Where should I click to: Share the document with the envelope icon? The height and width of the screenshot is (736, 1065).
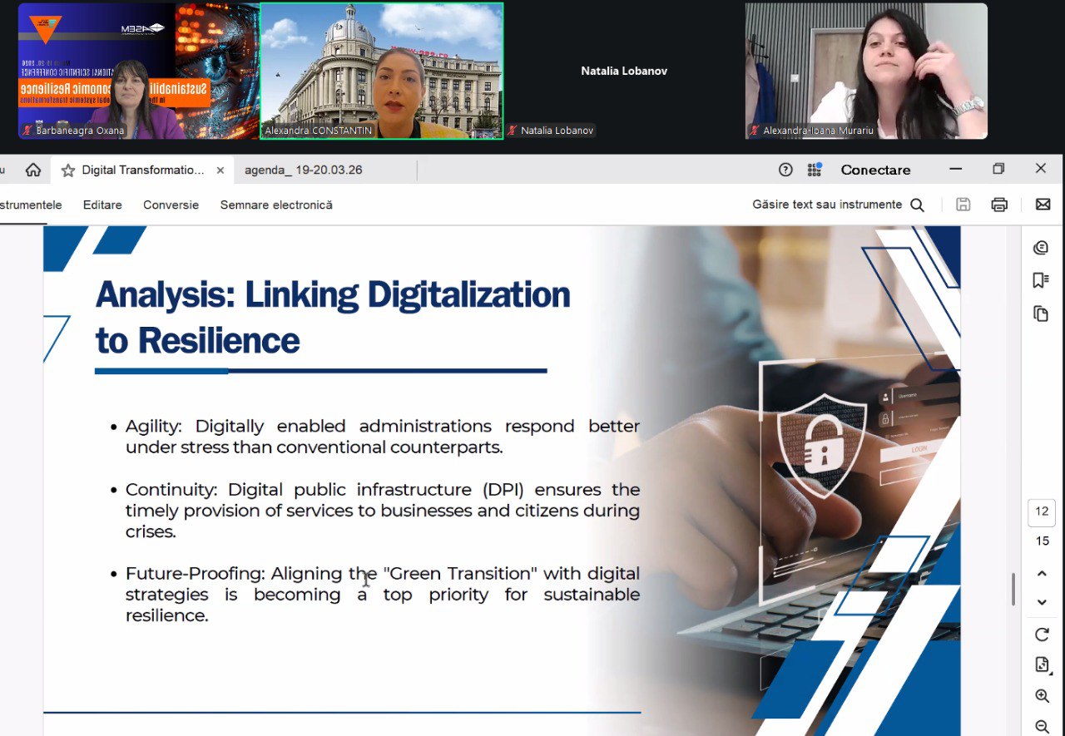coord(1043,205)
